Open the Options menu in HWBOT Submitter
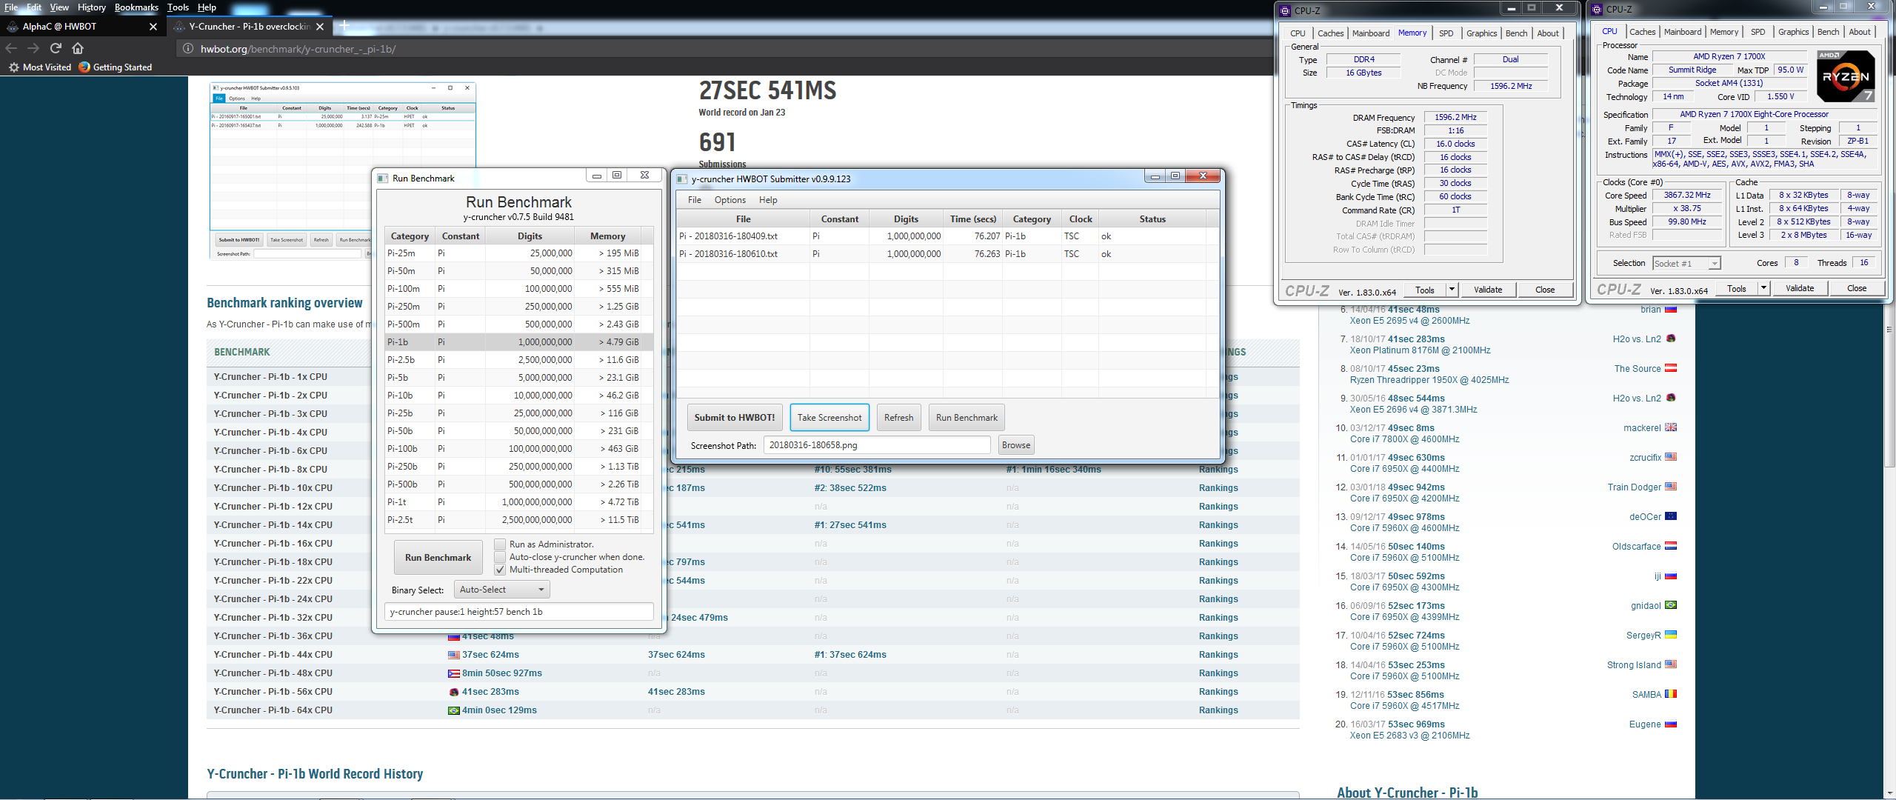 click(x=730, y=200)
